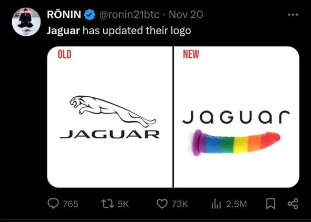This screenshot has width=311, height=222.
Task: Click the 73K likes count
Action: click(x=180, y=204)
